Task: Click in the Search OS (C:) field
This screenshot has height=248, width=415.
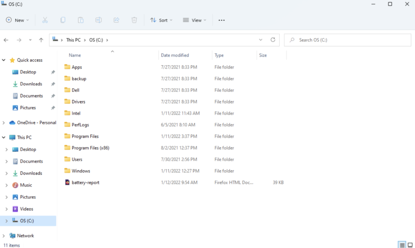Action: pos(347,40)
